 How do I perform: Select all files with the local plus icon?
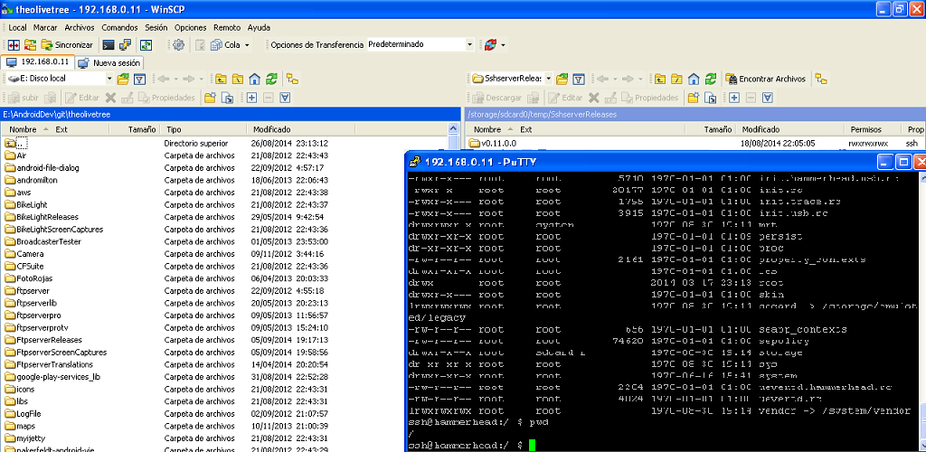click(x=252, y=98)
